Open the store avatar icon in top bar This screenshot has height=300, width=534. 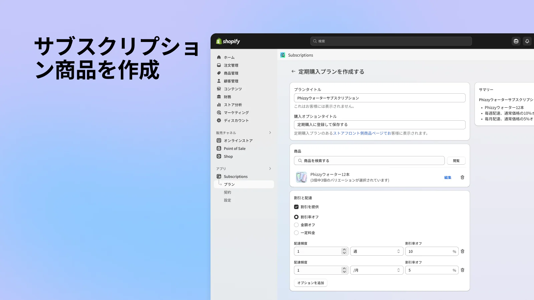pos(516,41)
